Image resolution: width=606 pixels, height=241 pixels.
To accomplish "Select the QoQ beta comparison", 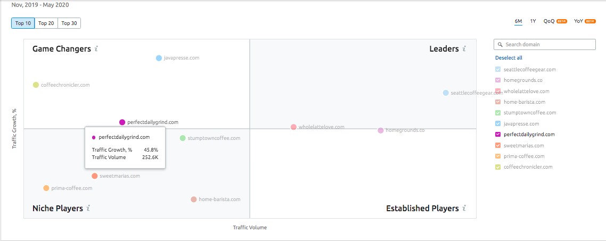I will pyautogui.click(x=555, y=21).
